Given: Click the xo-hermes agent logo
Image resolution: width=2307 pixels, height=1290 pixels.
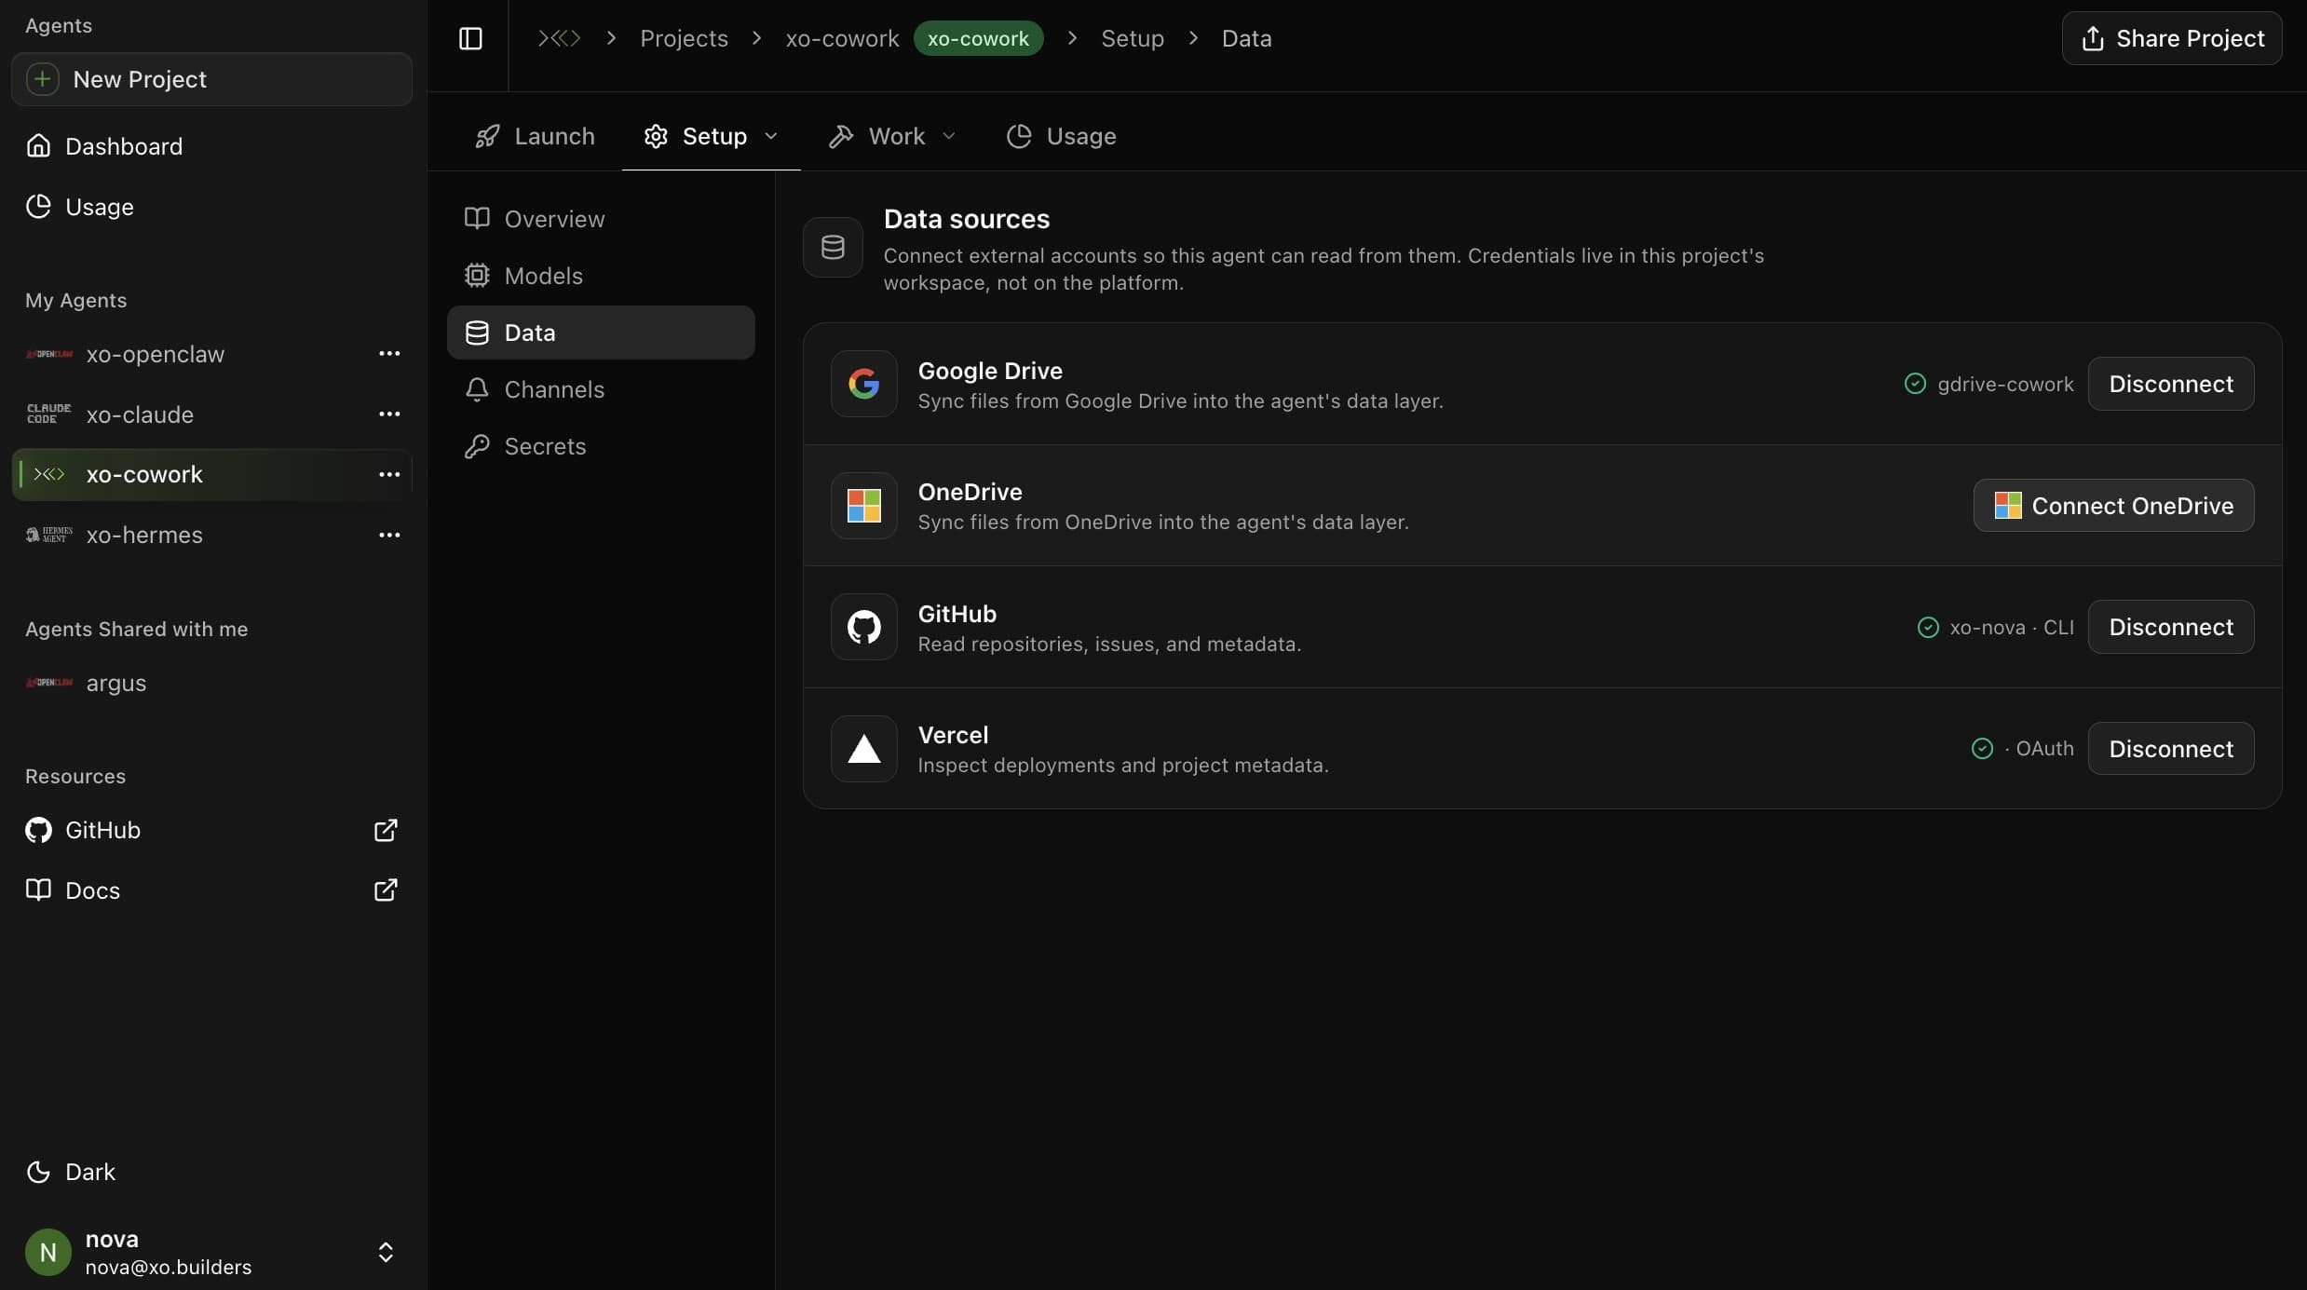Looking at the screenshot, I should point(48,535).
